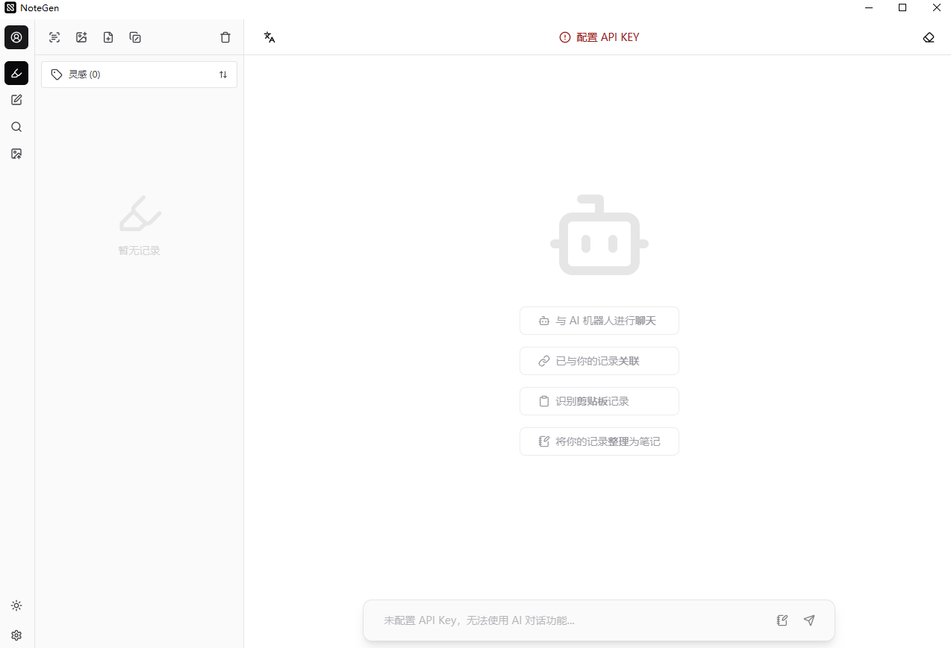Open the writing/note editor from sidebar

pyautogui.click(x=16, y=100)
